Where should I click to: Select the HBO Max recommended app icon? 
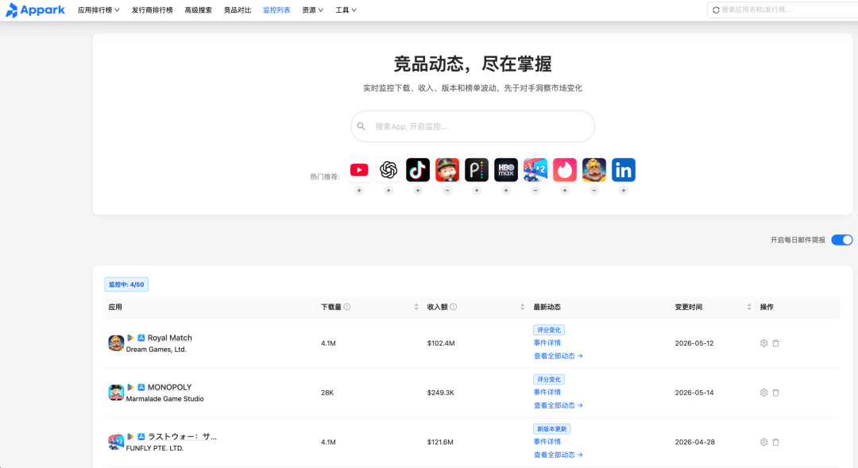coord(506,170)
